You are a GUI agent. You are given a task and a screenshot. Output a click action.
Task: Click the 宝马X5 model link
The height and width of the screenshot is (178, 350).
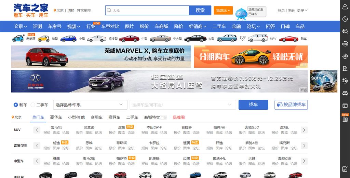[x=56, y=127]
